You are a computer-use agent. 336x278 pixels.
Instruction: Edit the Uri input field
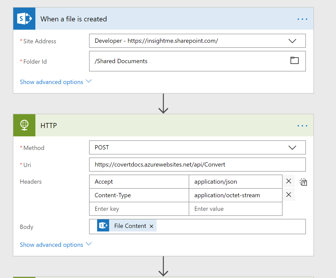click(197, 165)
